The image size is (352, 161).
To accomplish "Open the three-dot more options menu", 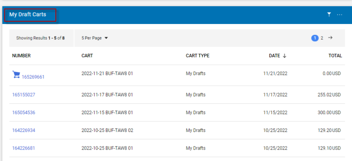I will click(x=339, y=15).
